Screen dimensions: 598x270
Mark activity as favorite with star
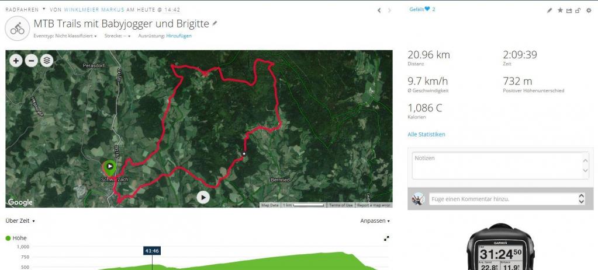click(560, 10)
